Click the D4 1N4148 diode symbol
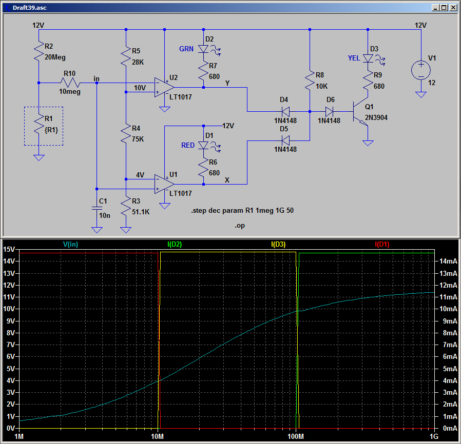This screenshot has height=444, width=461. (x=285, y=112)
